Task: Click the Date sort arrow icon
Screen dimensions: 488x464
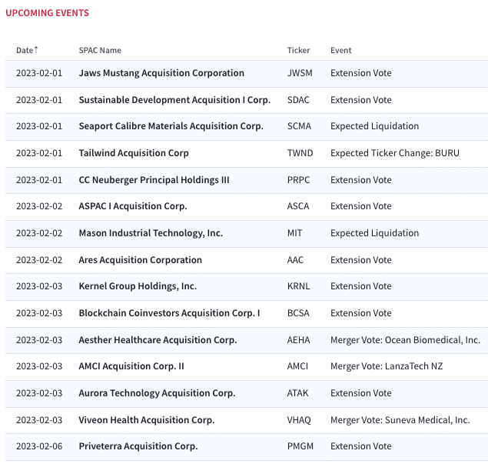Action: click(x=36, y=49)
